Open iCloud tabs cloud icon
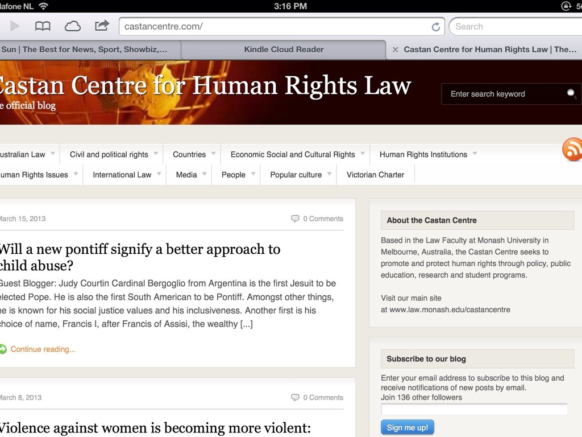 (x=73, y=26)
